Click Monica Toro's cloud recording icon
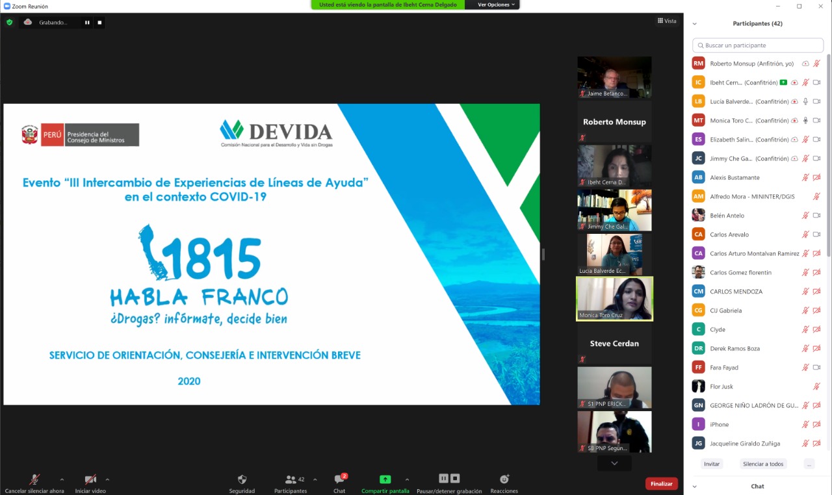Screen dimensions: 832x495 [794, 121]
